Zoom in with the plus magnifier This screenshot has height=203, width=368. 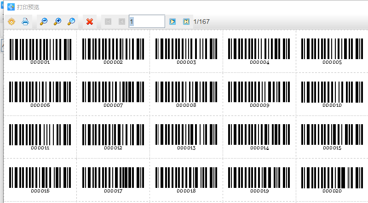tap(57, 22)
